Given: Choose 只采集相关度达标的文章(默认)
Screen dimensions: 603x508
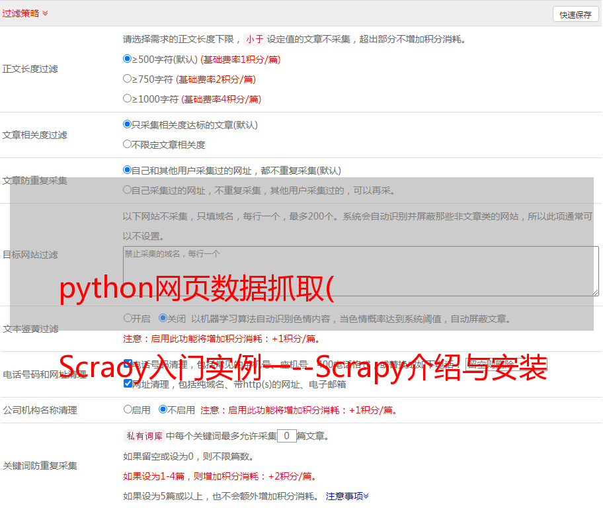Looking at the screenshot, I should [x=127, y=124].
